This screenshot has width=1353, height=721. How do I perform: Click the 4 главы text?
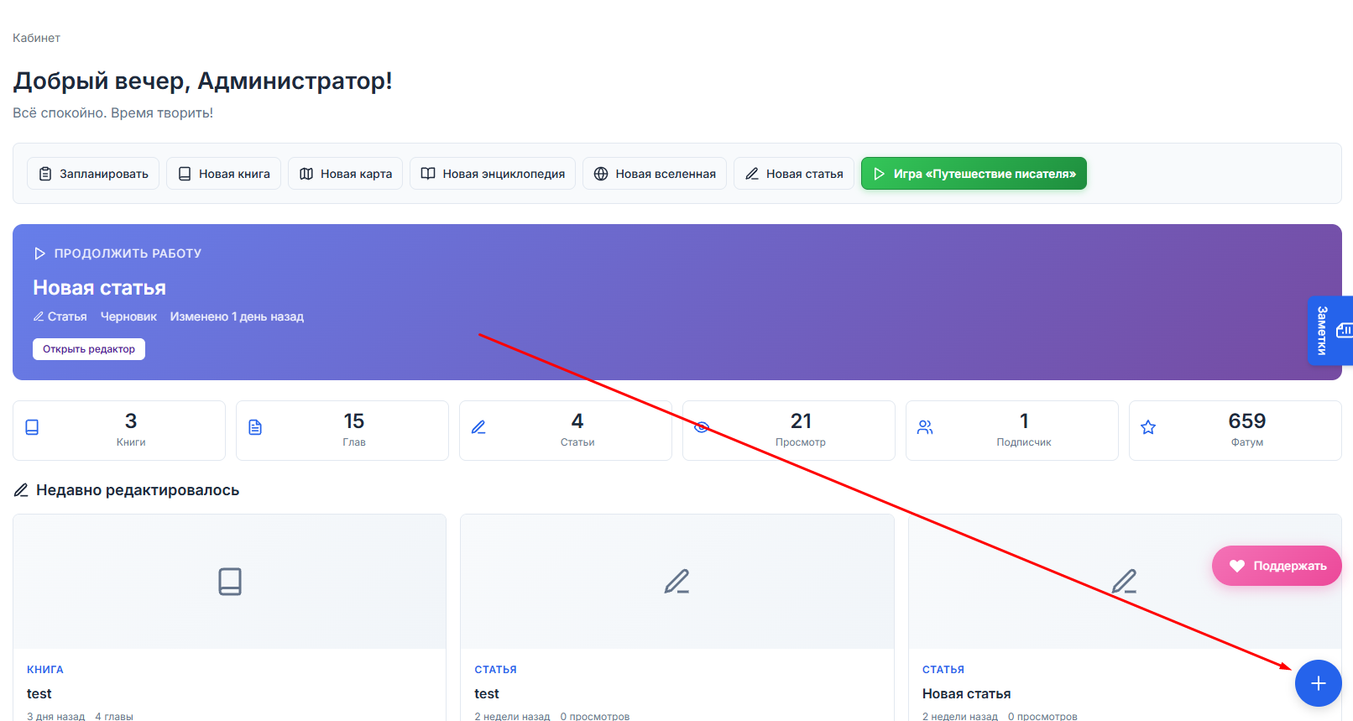(114, 716)
